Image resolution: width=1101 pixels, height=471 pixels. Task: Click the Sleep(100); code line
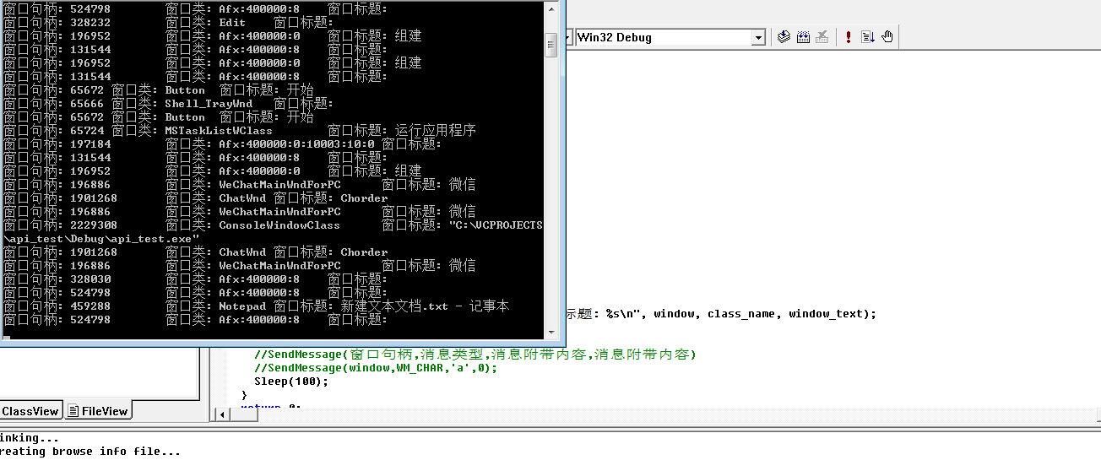tap(290, 382)
